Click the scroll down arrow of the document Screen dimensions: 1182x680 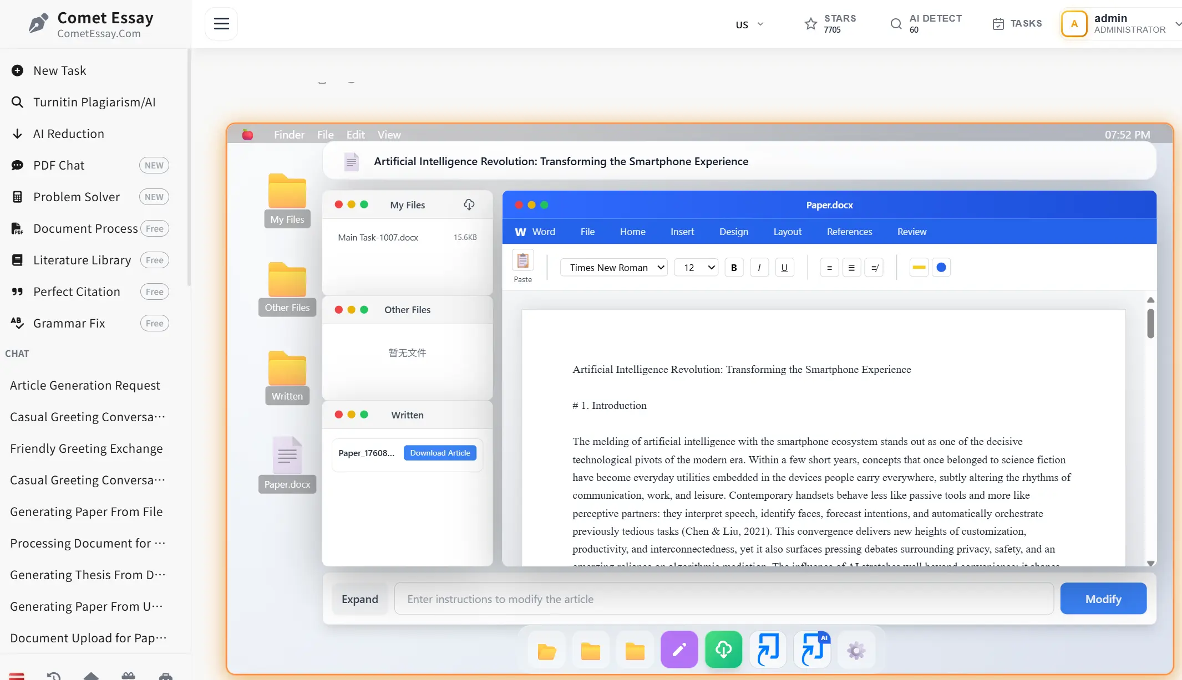(1150, 563)
